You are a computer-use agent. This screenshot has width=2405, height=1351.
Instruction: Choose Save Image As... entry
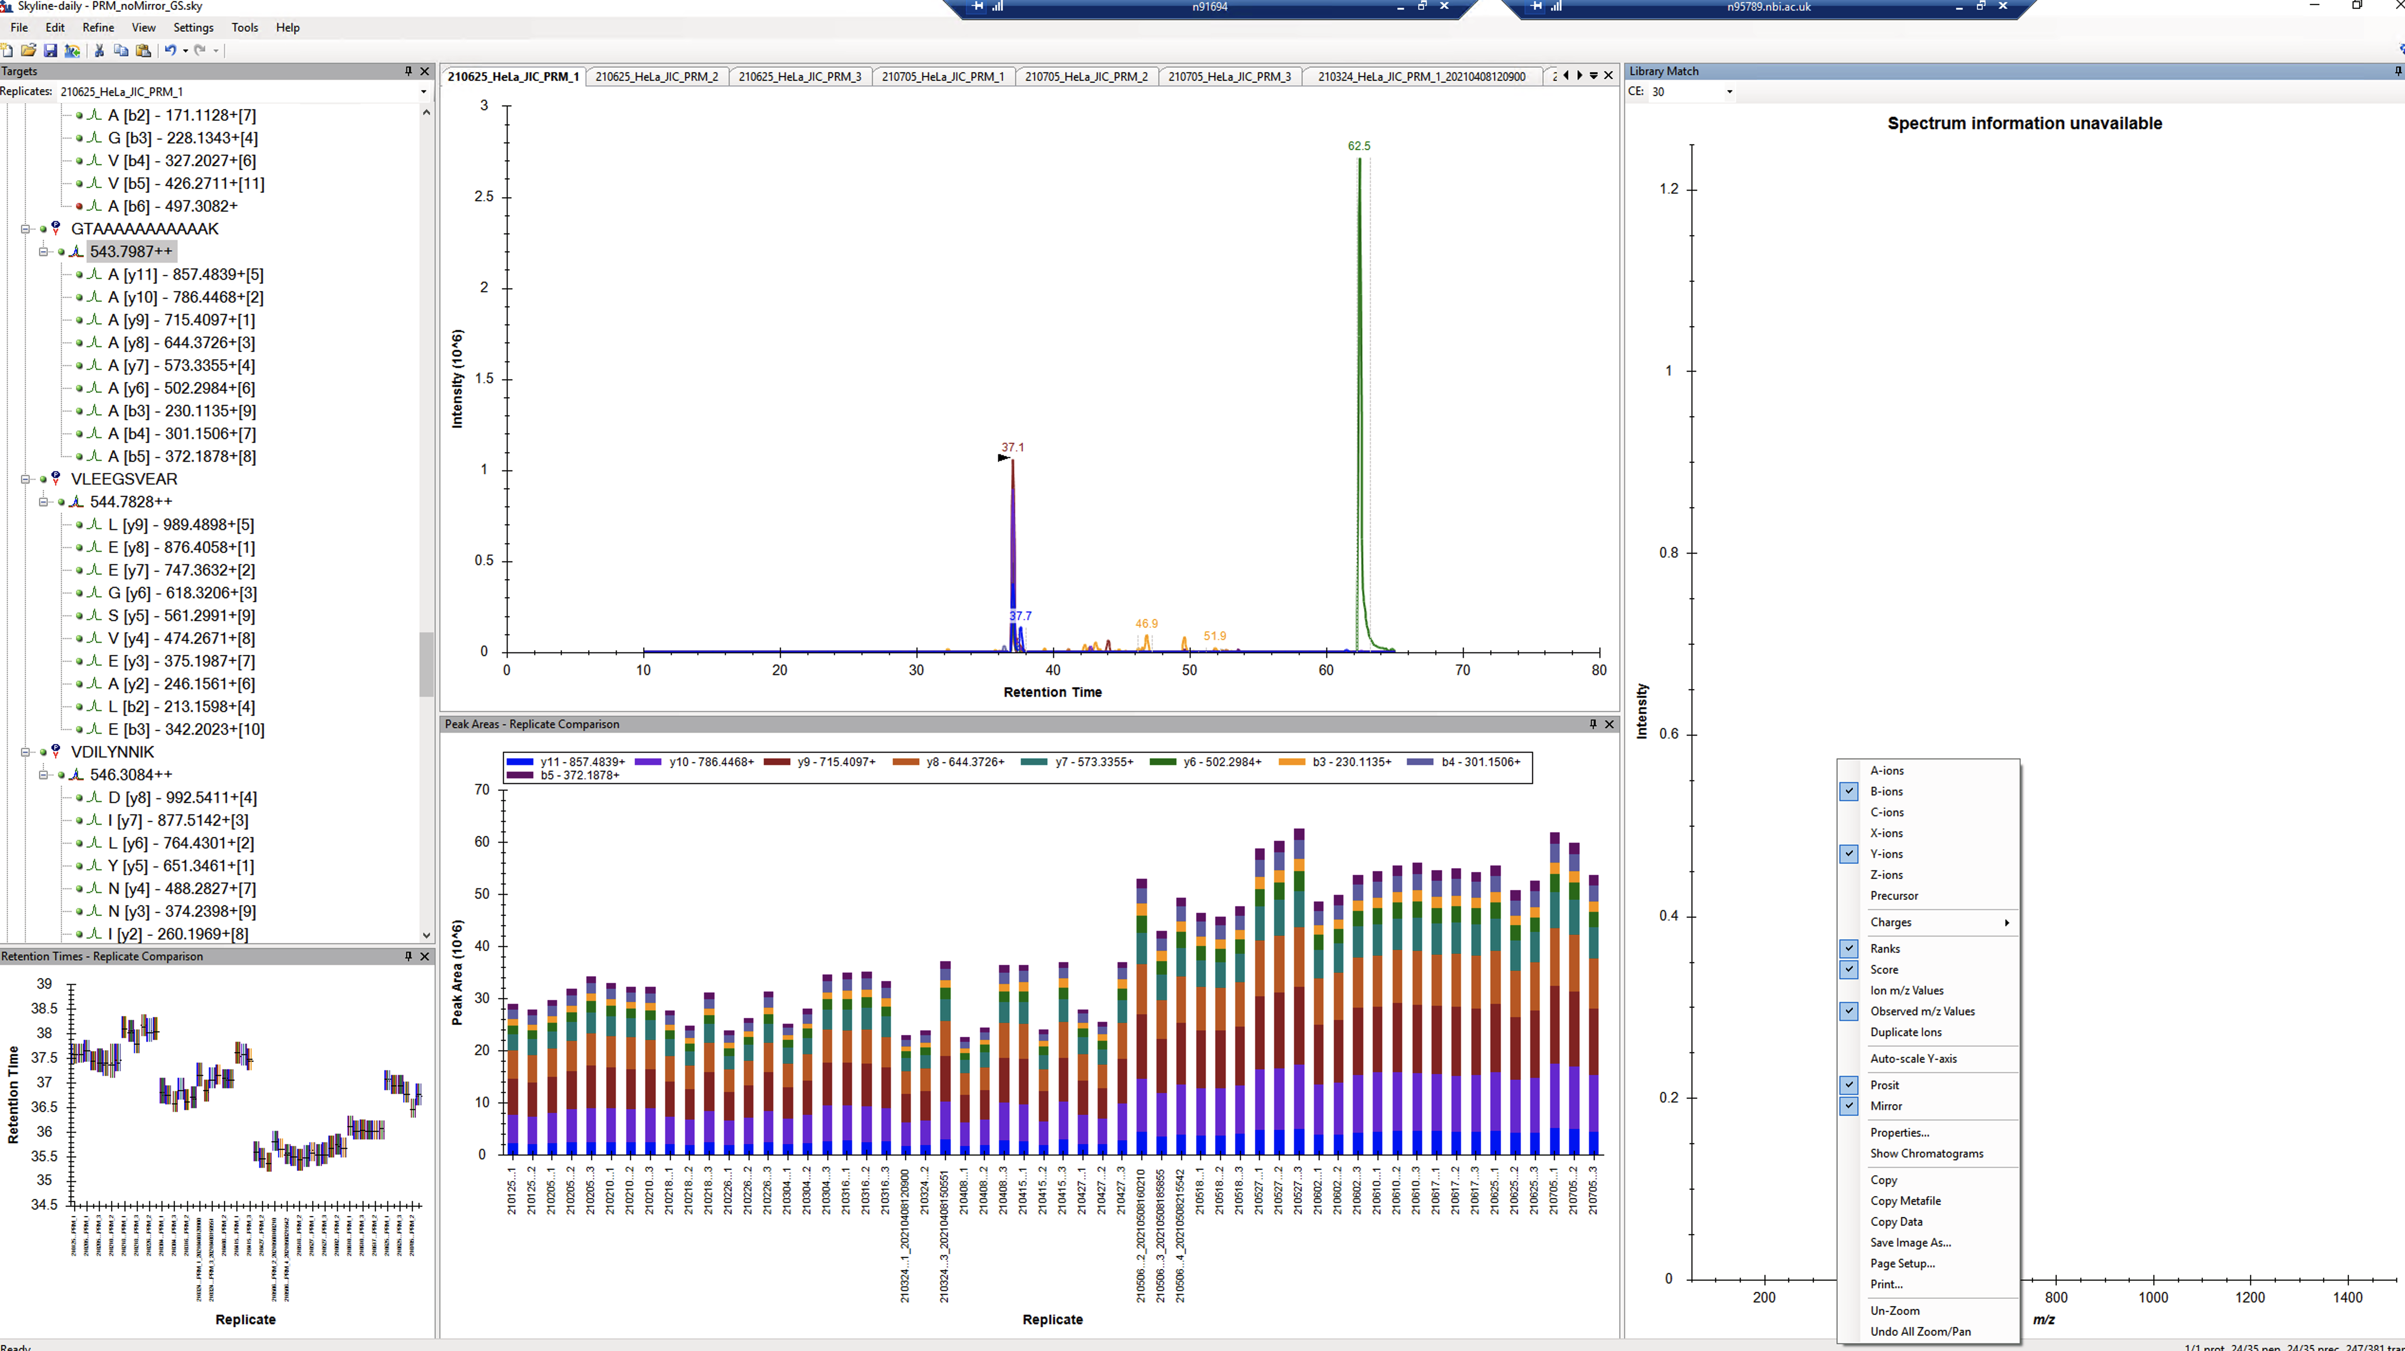point(1909,1242)
